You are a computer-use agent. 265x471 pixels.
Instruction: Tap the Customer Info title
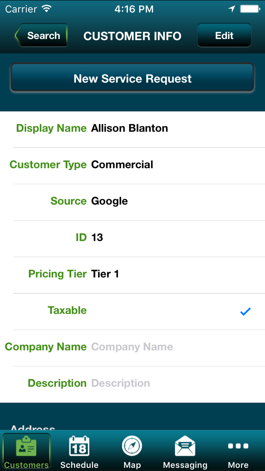[x=132, y=36]
